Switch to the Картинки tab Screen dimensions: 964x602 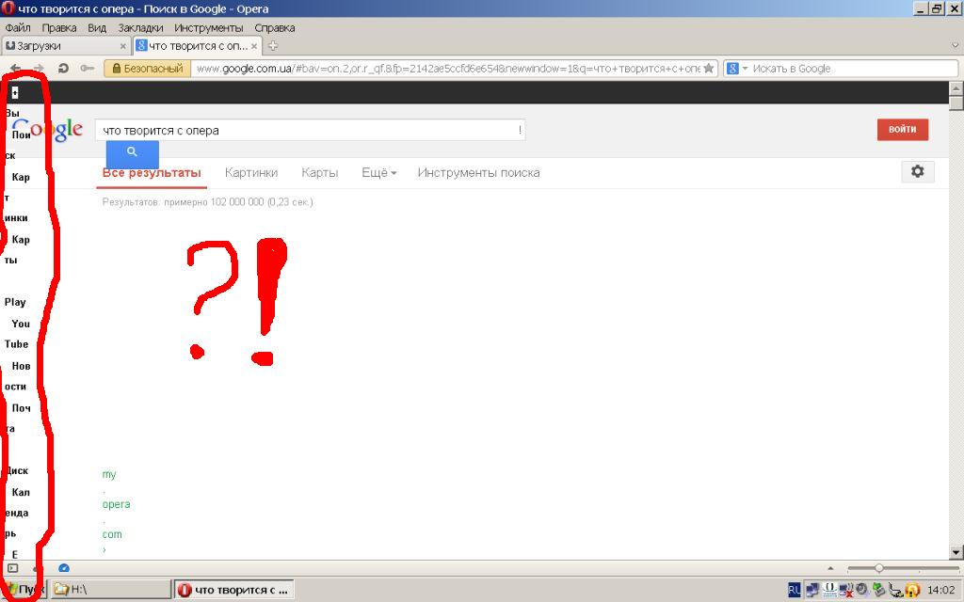pos(251,172)
